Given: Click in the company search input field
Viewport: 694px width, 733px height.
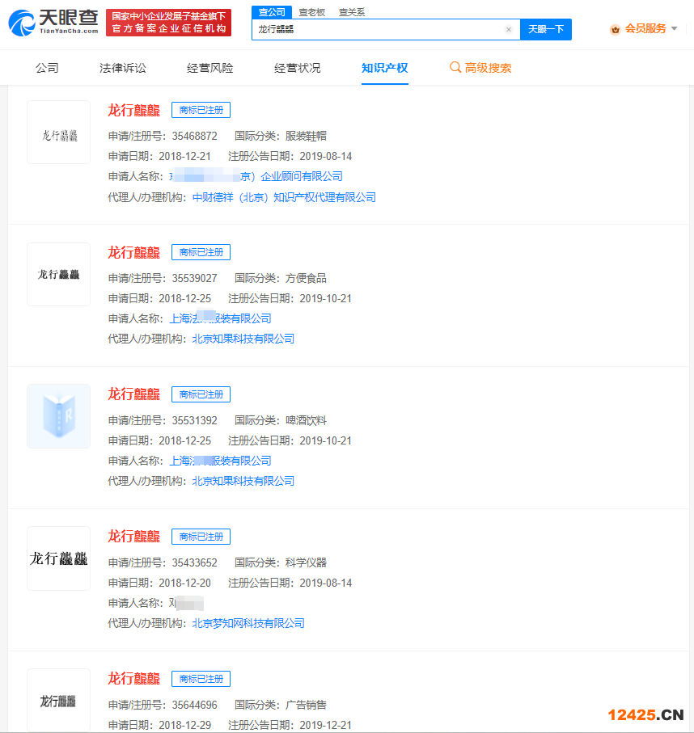Looking at the screenshot, I should (380, 30).
